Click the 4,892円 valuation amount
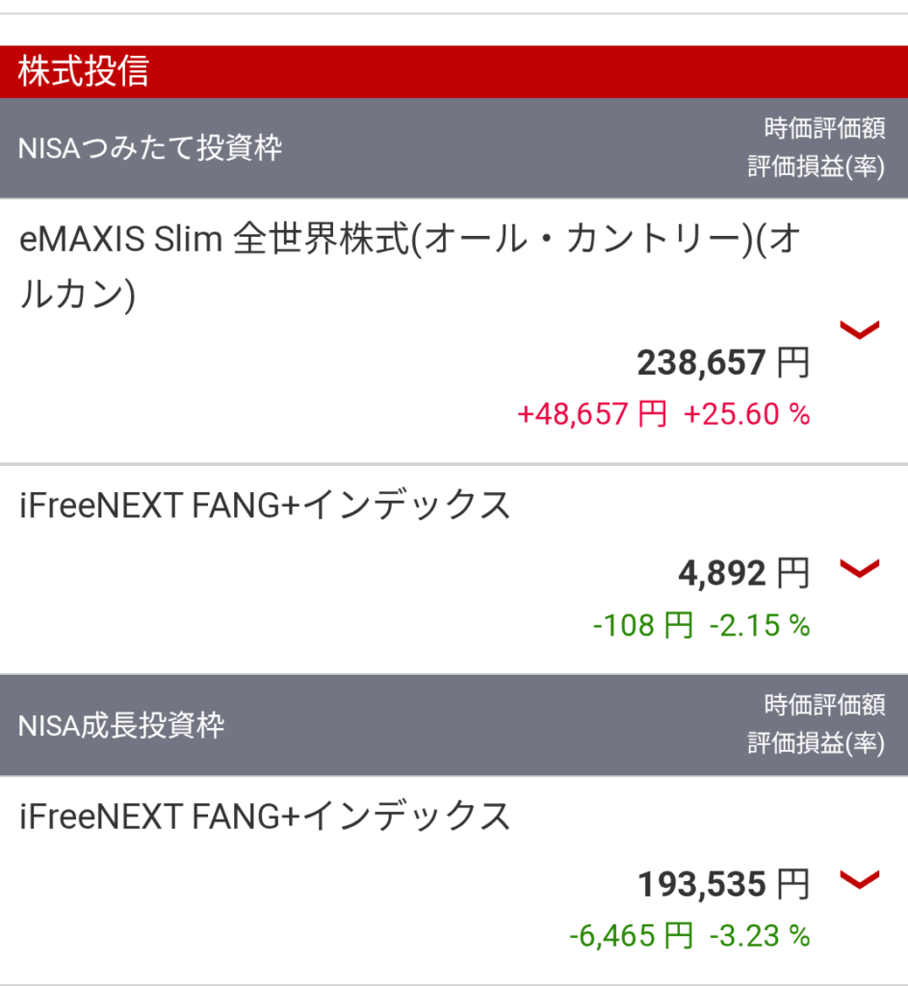Screen dimensions: 908x986 (x=743, y=574)
